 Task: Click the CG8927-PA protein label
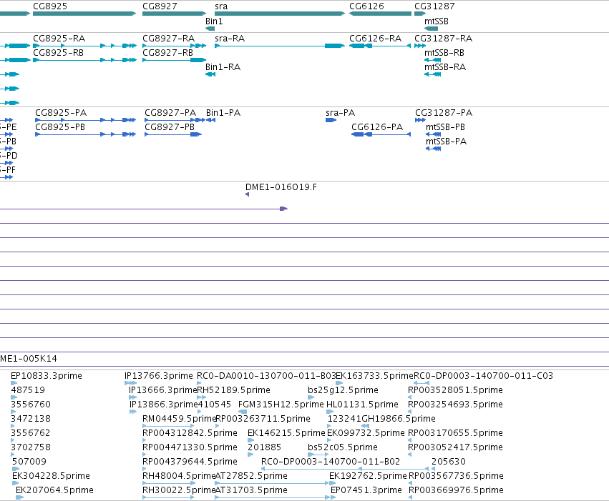170,113
